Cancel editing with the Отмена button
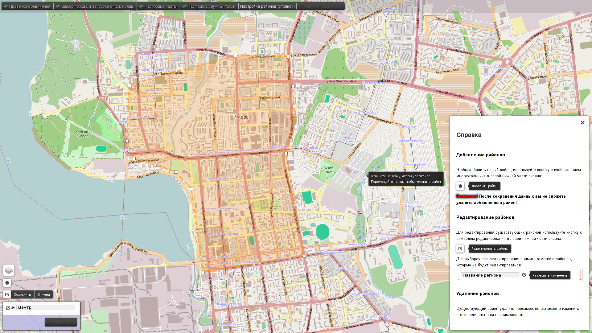Image resolution: width=592 pixels, height=333 pixels. click(x=43, y=294)
